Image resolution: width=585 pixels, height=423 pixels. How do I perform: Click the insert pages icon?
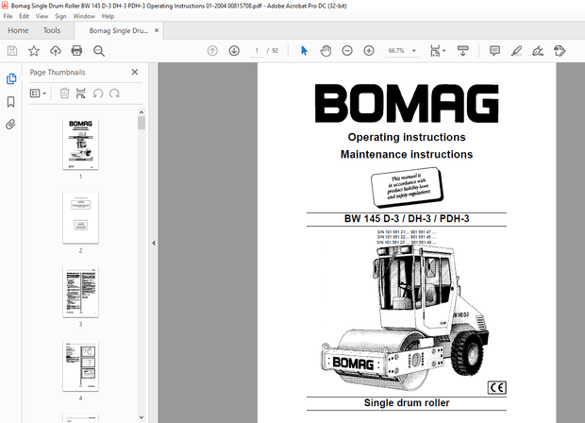(x=81, y=93)
